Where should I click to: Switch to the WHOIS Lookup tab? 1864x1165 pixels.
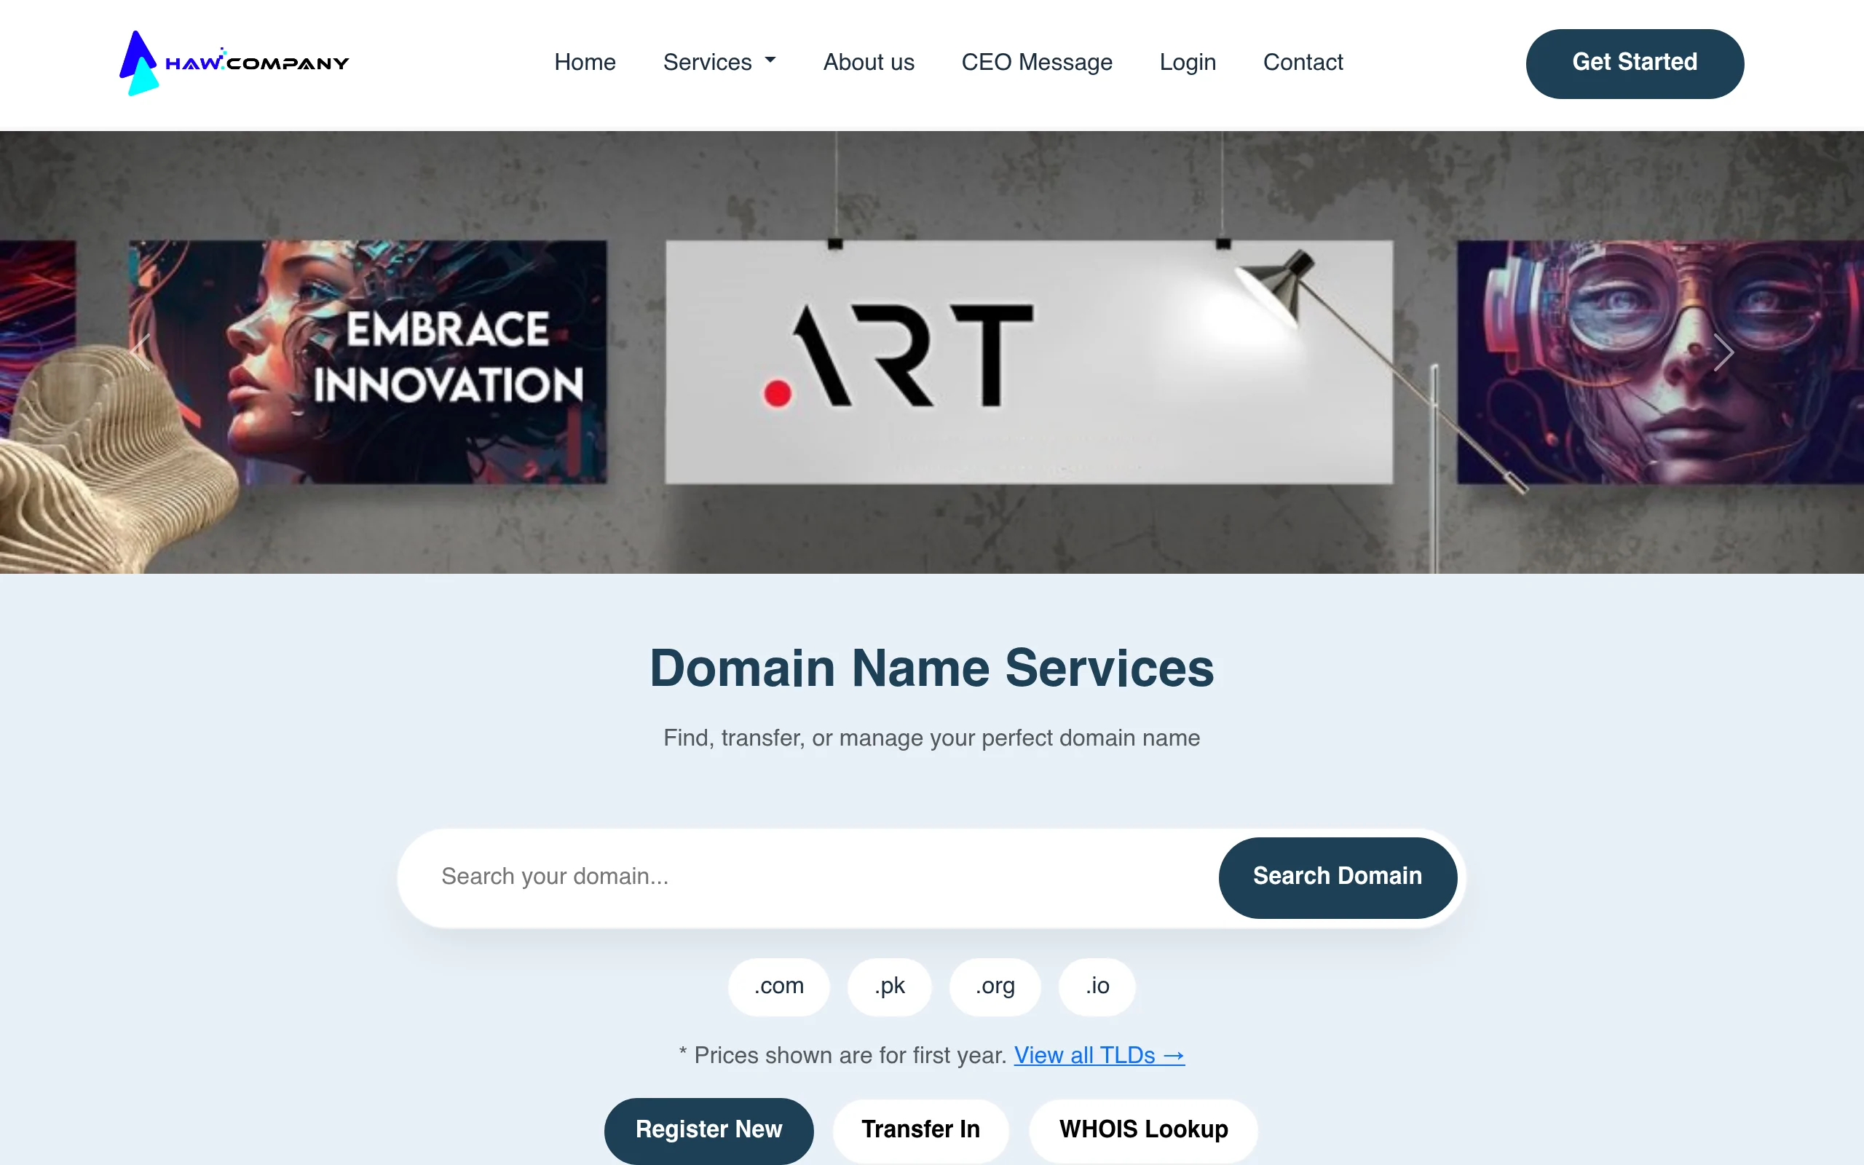click(x=1143, y=1129)
